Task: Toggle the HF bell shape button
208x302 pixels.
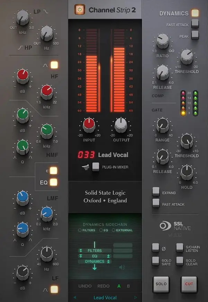Action: [x=54, y=65]
